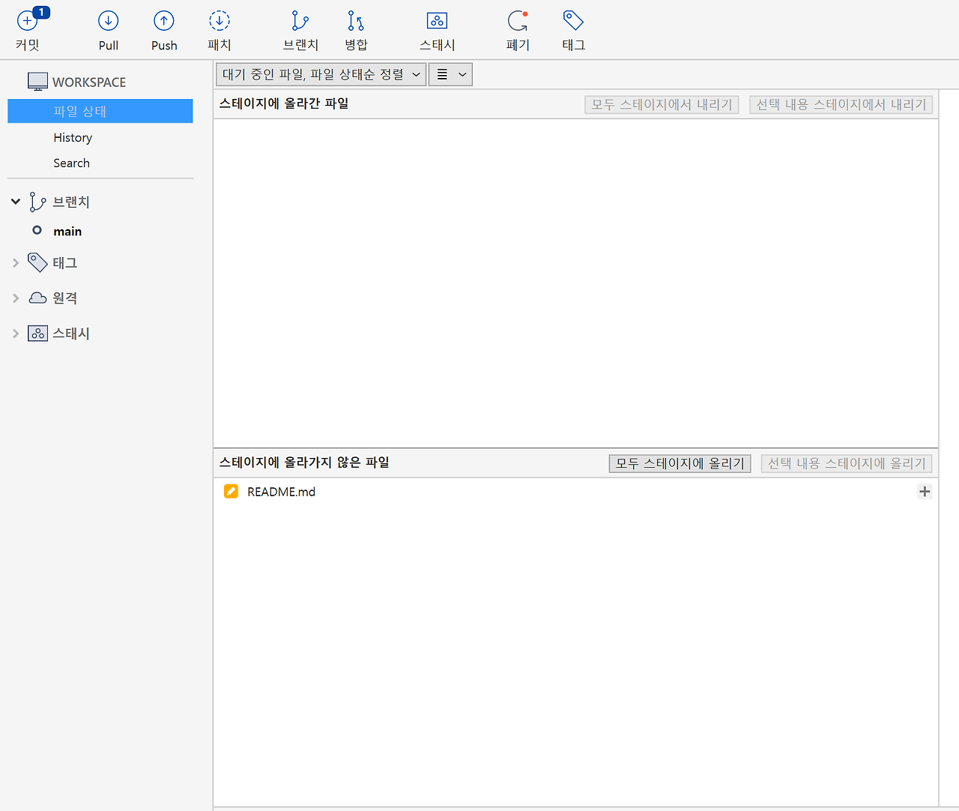This screenshot has height=811, width=959.
Task: Click 선택 내용 스테이지에 올리기 button
Action: point(847,463)
